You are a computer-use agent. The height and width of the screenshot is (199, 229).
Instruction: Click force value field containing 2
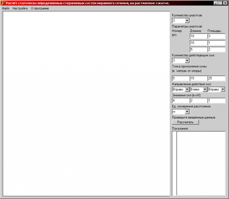(x=199, y=101)
